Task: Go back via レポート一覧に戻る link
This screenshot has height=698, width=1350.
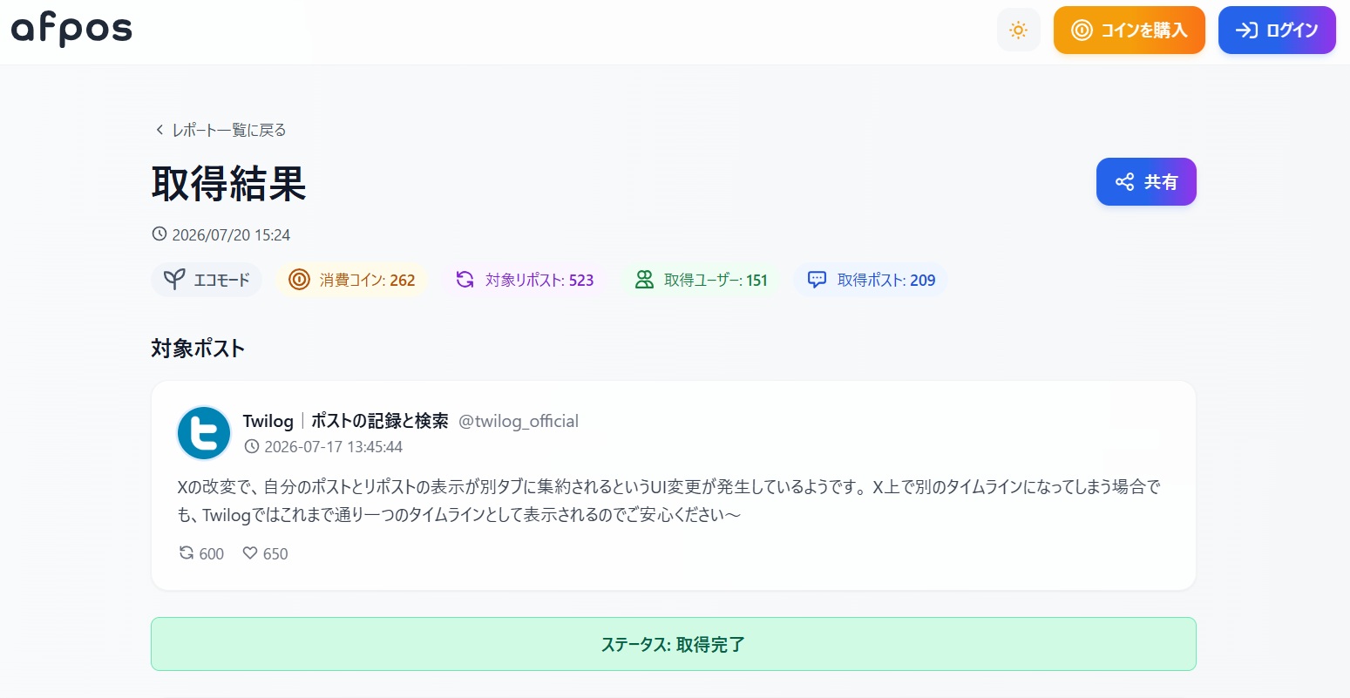Action: click(220, 130)
